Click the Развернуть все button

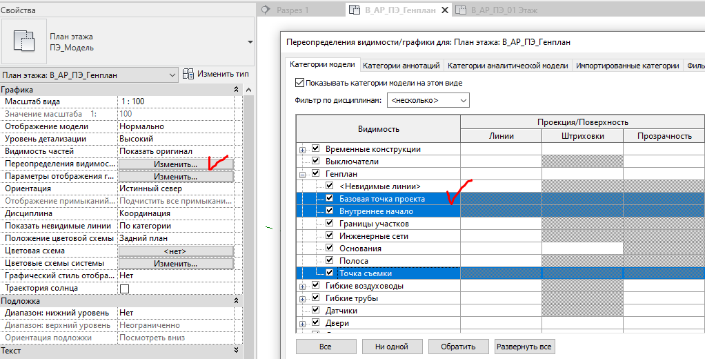coord(524,347)
